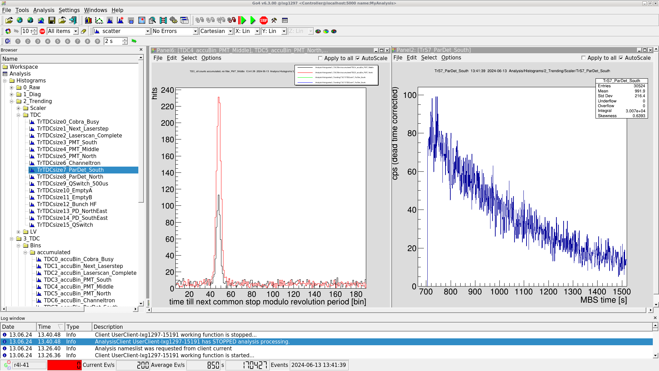Click the HTTP globe server icon
The height and width of the screenshot is (371, 659).
point(30,21)
